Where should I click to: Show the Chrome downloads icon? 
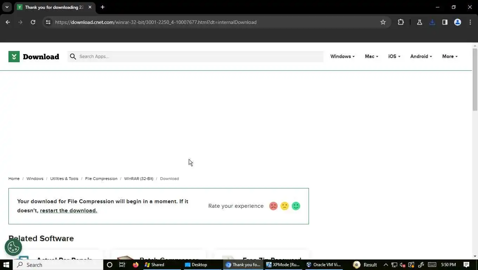pos(432,22)
